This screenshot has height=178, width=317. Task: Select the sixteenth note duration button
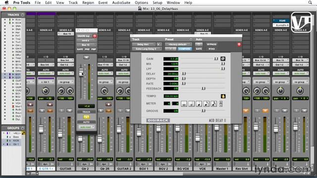213,104
